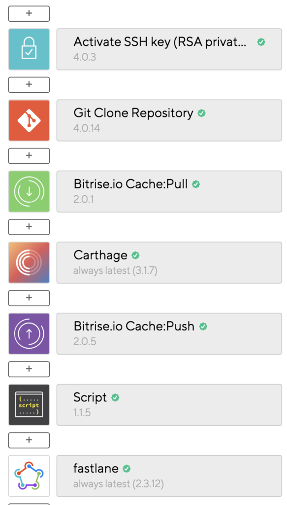This screenshot has height=505, width=287.
Task: Click the fastlane step icon
Action: click(x=29, y=476)
